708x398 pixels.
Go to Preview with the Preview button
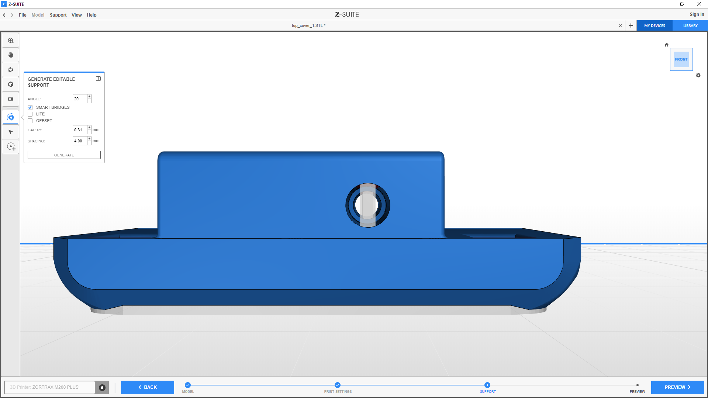(677, 387)
